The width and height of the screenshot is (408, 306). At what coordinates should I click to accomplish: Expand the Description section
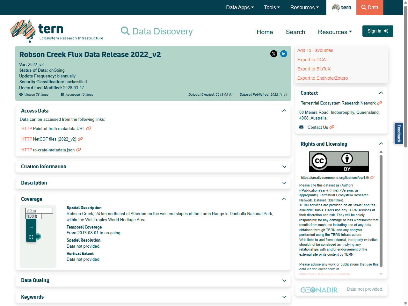(x=284, y=183)
